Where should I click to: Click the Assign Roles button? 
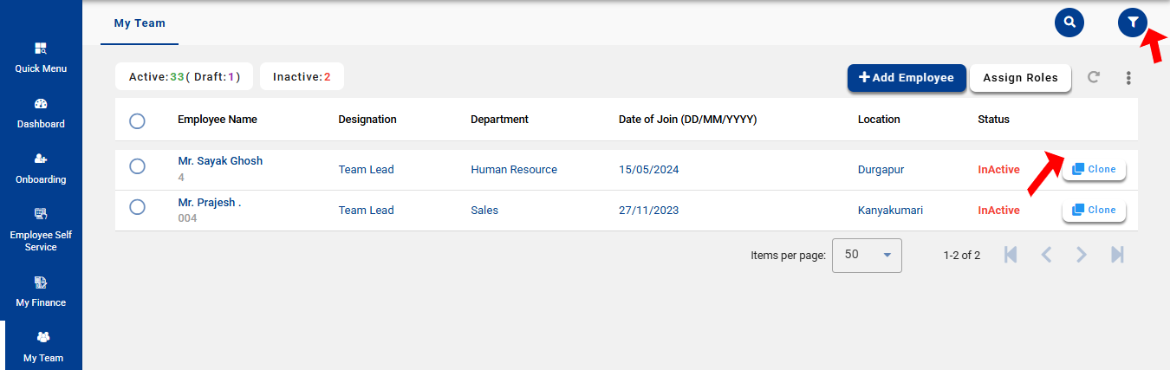(1020, 77)
